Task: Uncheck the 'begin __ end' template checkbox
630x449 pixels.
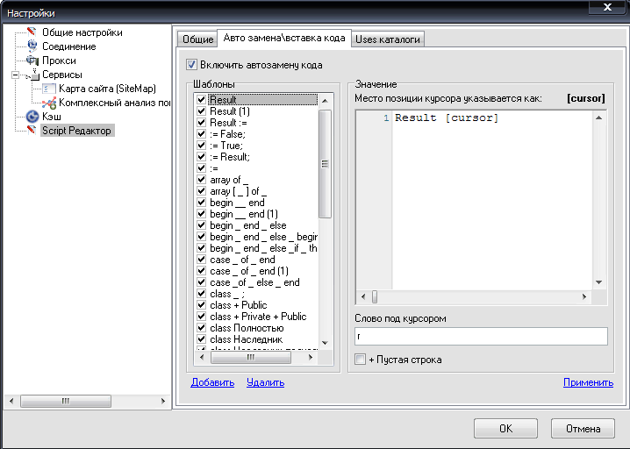Action: pyautogui.click(x=202, y=203)
